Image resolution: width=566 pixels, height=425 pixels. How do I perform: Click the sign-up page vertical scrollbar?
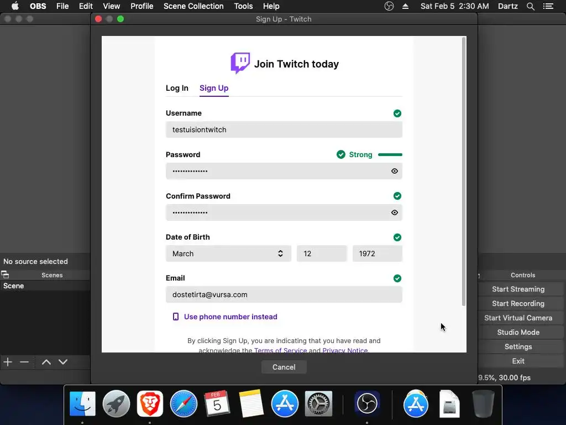(x=464, y=172)
